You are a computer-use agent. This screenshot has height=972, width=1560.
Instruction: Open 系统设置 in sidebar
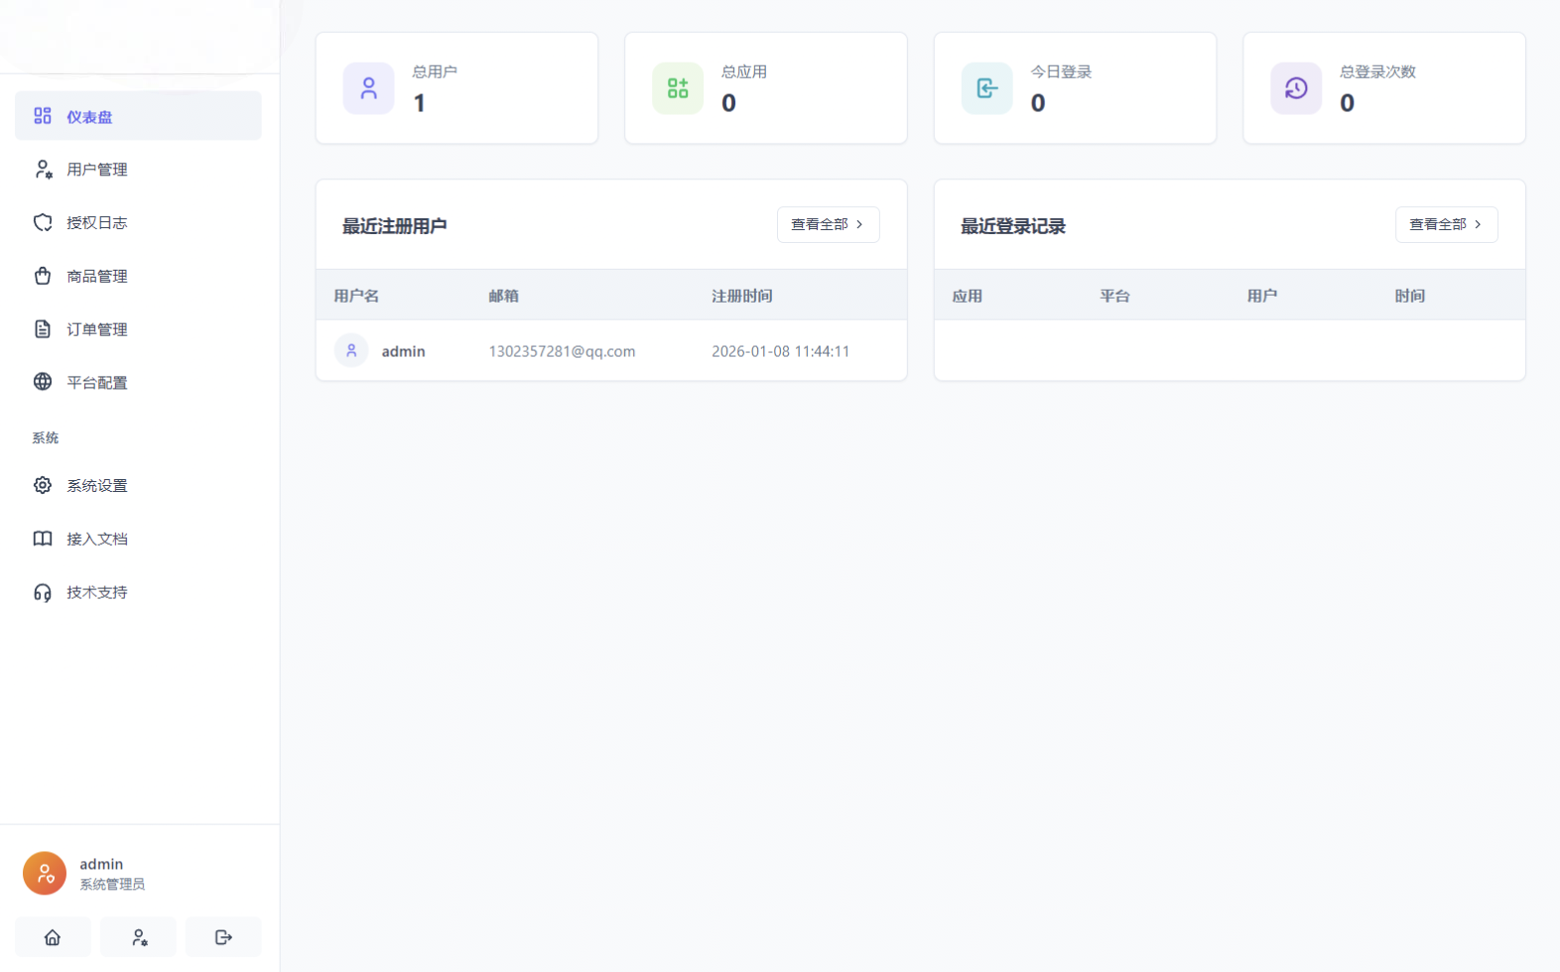coord(138,486)
